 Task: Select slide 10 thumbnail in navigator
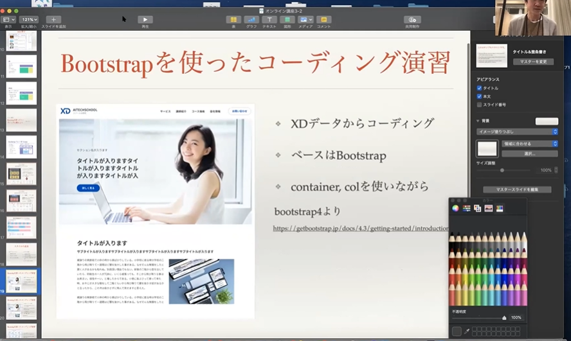point(21,40)
